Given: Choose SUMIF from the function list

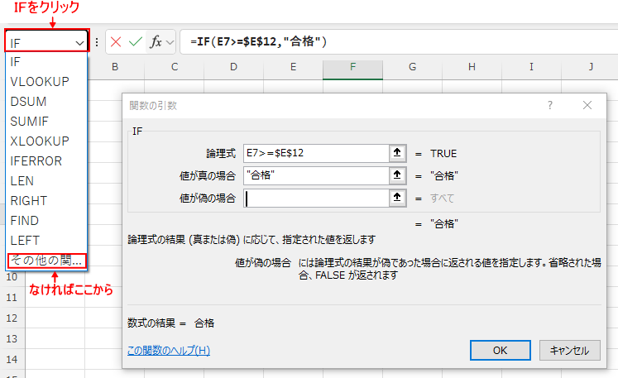Looking at the screenshot, I should tap(46, 121).
